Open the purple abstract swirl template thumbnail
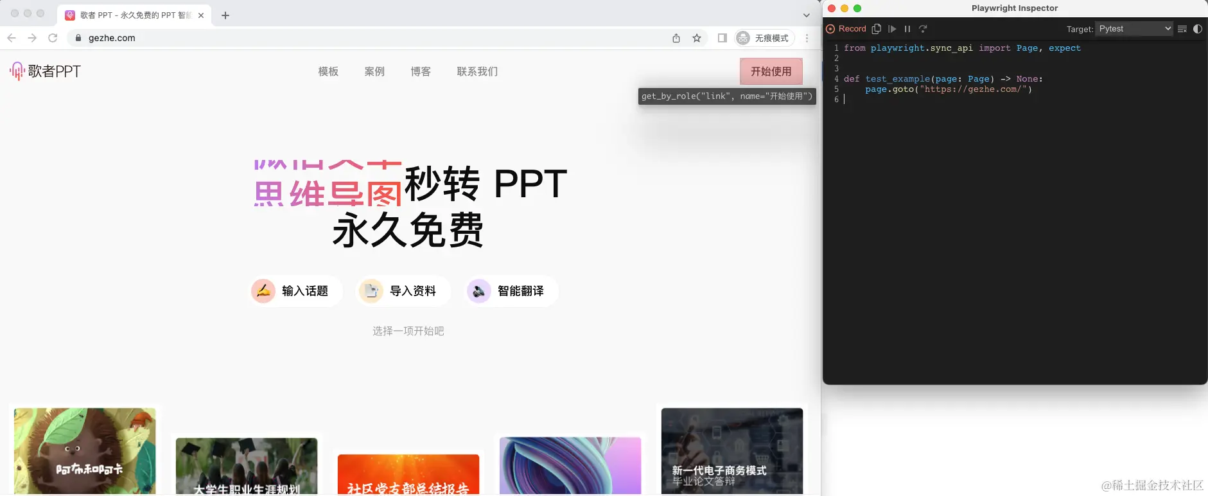The width and height of the screenshot is (1208, 496). pos(570,466)
